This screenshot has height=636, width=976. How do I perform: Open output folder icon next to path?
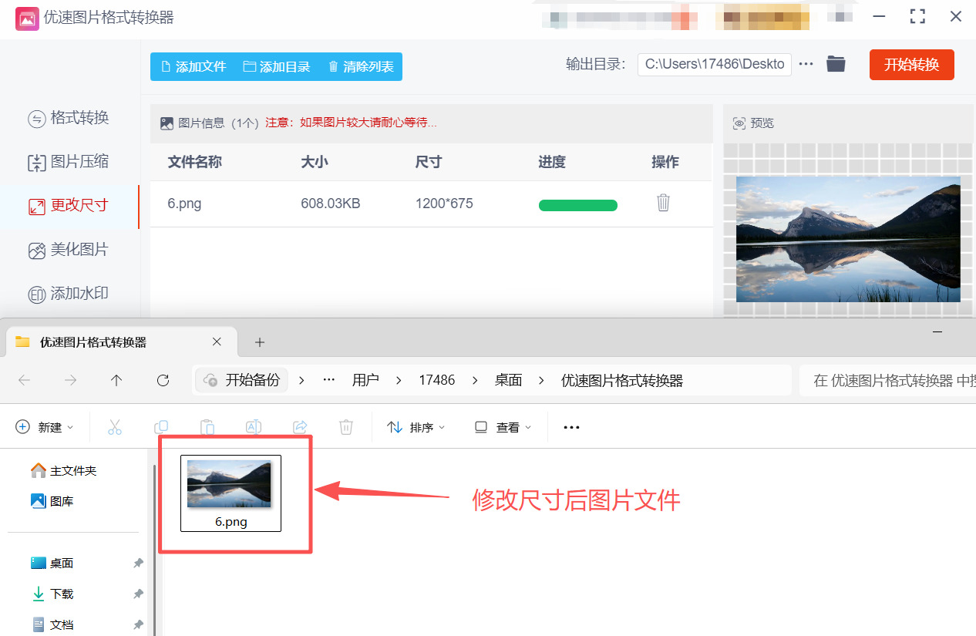pyautogui.click(x=836, y=64)
